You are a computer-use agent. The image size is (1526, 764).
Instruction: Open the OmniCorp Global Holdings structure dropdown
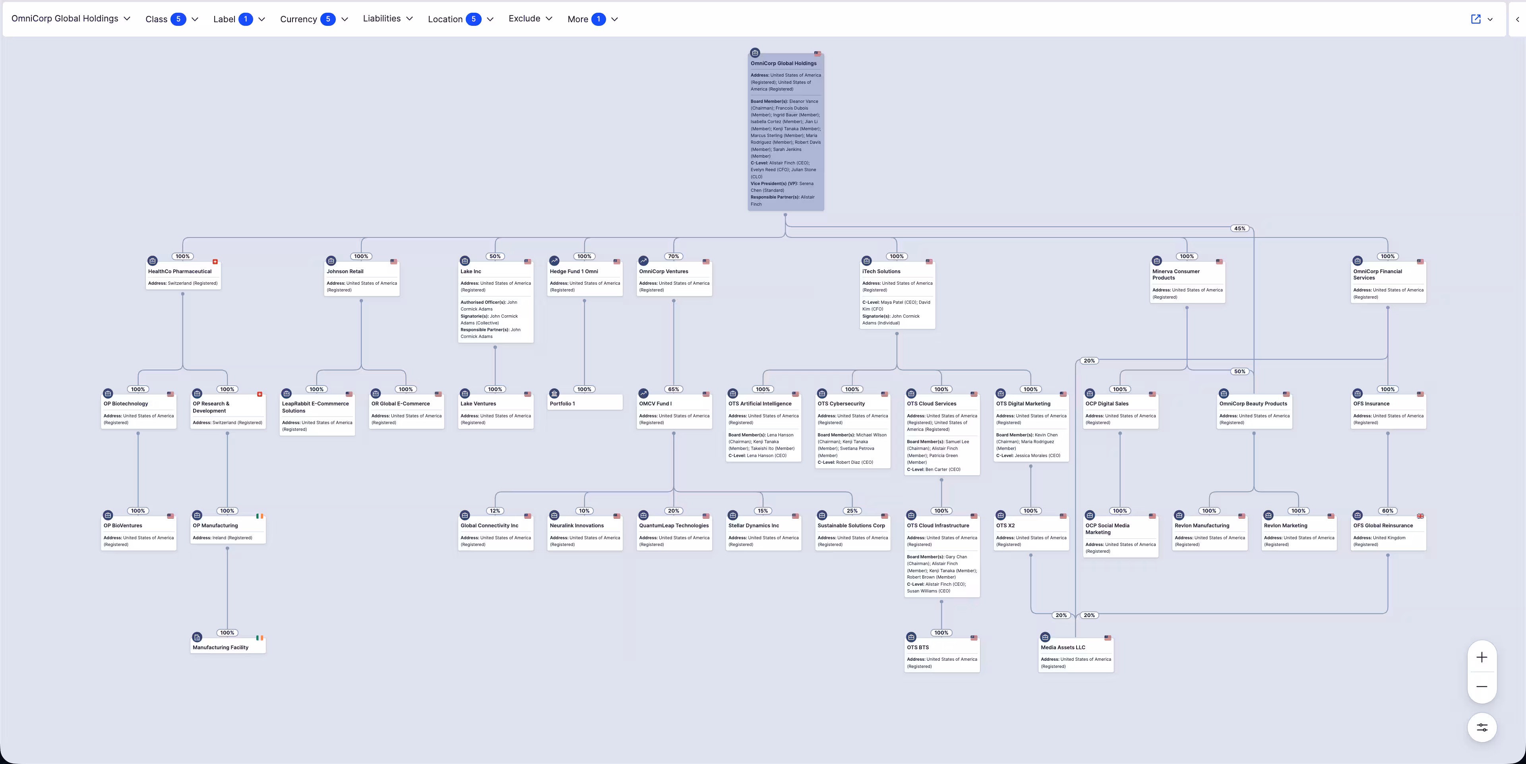point(71,19)
